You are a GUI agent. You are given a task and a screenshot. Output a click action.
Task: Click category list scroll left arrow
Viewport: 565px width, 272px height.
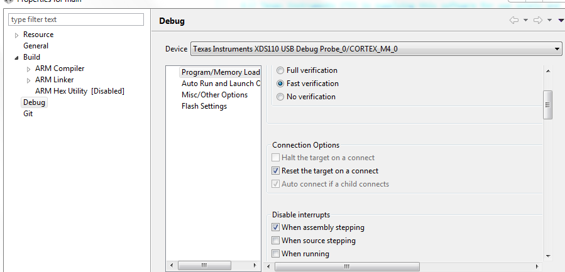point(171,266)
